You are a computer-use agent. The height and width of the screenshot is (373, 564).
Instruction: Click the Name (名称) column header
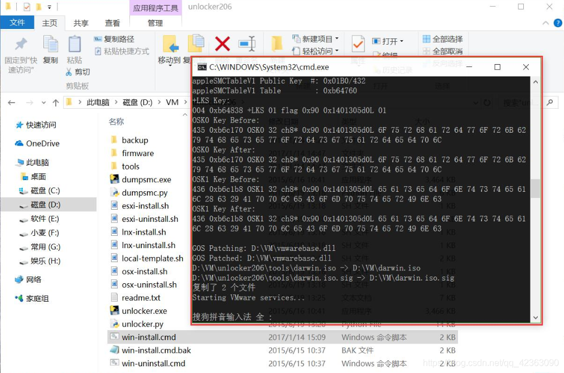116,122
